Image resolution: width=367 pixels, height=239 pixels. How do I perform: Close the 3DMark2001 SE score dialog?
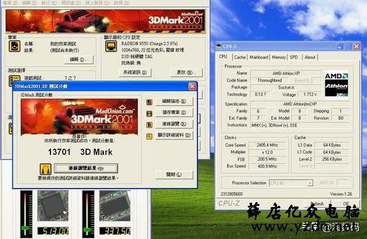point(192,86)
